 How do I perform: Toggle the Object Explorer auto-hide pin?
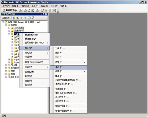point(43,14)
